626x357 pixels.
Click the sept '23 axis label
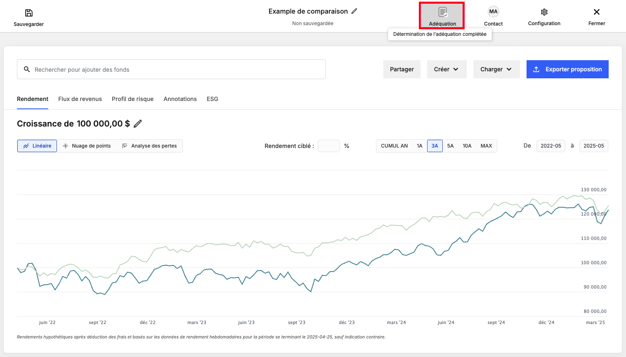click(x=297, y=322)
